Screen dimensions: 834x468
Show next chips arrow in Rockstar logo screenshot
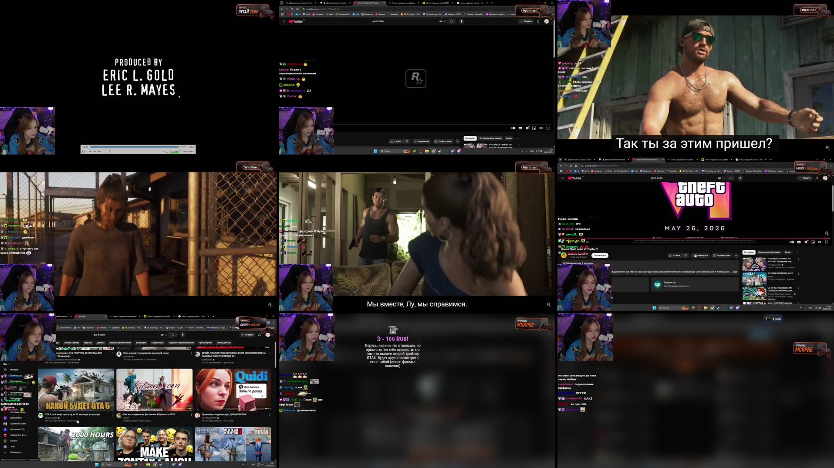(518, 138)
